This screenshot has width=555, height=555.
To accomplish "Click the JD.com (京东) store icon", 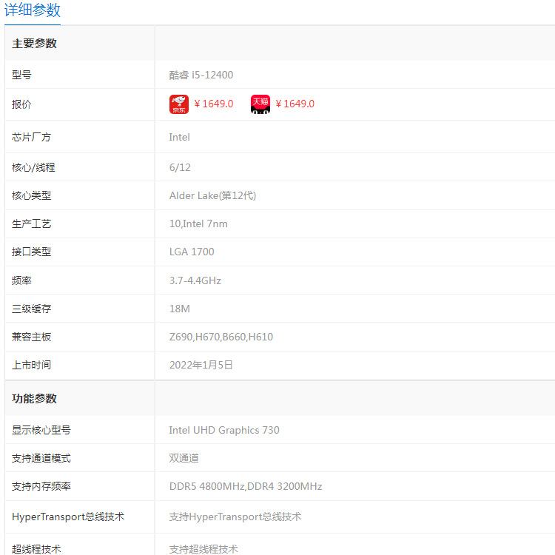I will 179,104.
